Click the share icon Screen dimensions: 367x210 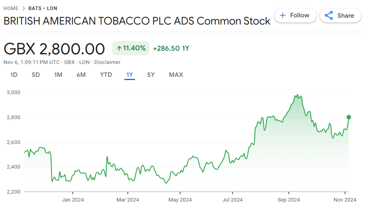pyautogui.click(x=329, y=16)
